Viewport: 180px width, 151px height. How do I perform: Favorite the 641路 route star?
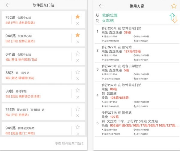tap(78, 54)
